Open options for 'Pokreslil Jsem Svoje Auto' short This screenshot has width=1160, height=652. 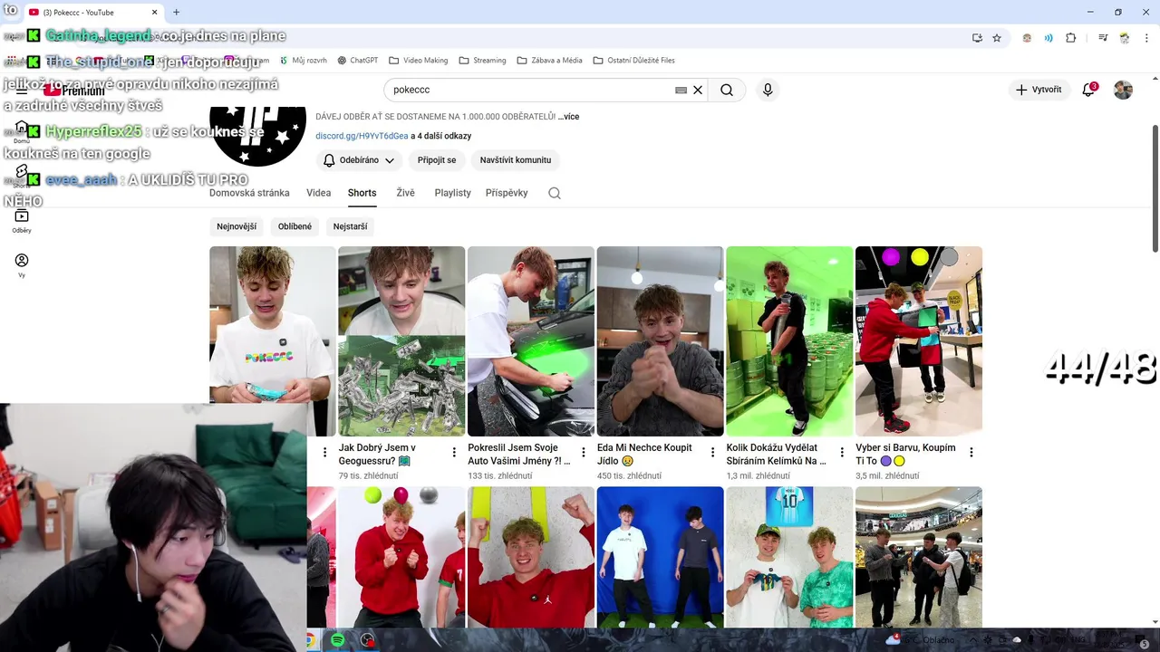coord(584,452)
